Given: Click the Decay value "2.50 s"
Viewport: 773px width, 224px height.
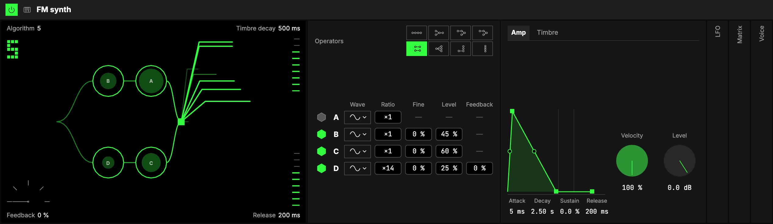Looking at the screenshot, I should click(542, 212).
